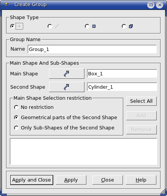Viewport: 167px width, 196px height.
Task: Click the Apply and Close button
Action: tap(32, 180)
